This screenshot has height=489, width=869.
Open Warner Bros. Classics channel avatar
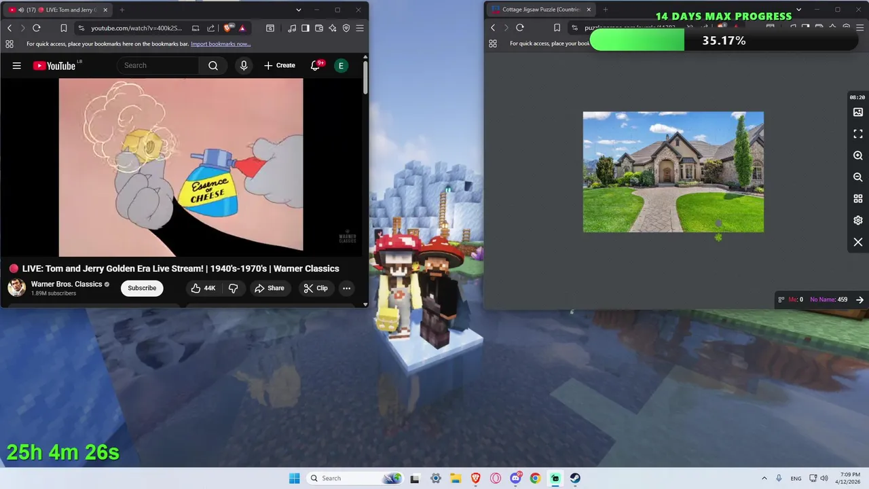[17, 288]
